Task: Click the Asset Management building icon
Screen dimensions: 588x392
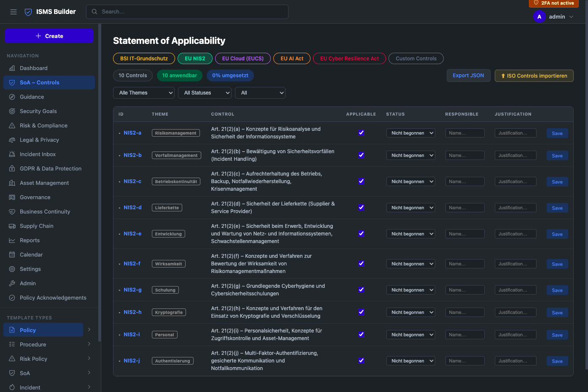Action: point(12,183)
